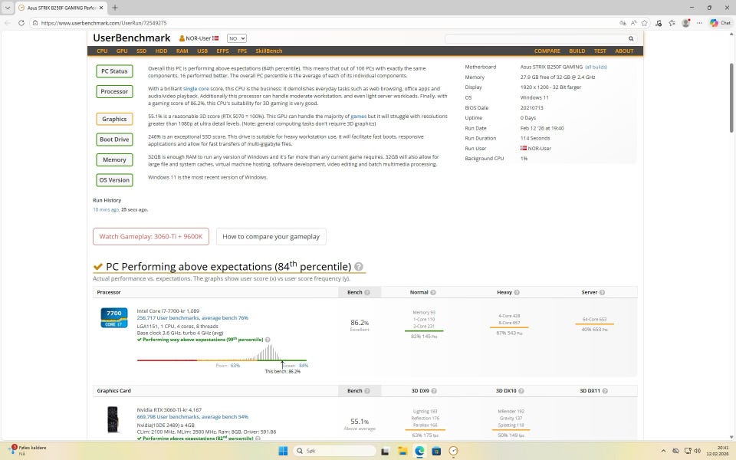Click the help icon next to Normal column

pos(433,292)
